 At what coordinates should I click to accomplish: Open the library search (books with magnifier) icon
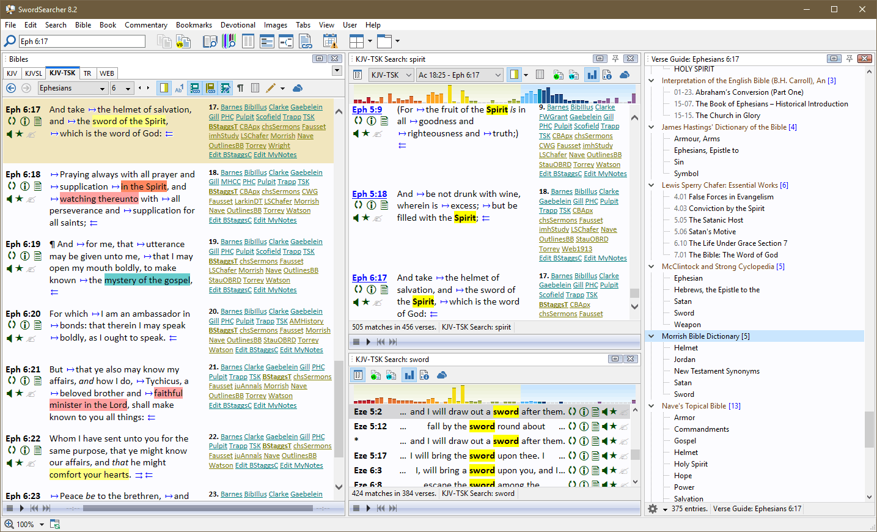tap(229, 41)
